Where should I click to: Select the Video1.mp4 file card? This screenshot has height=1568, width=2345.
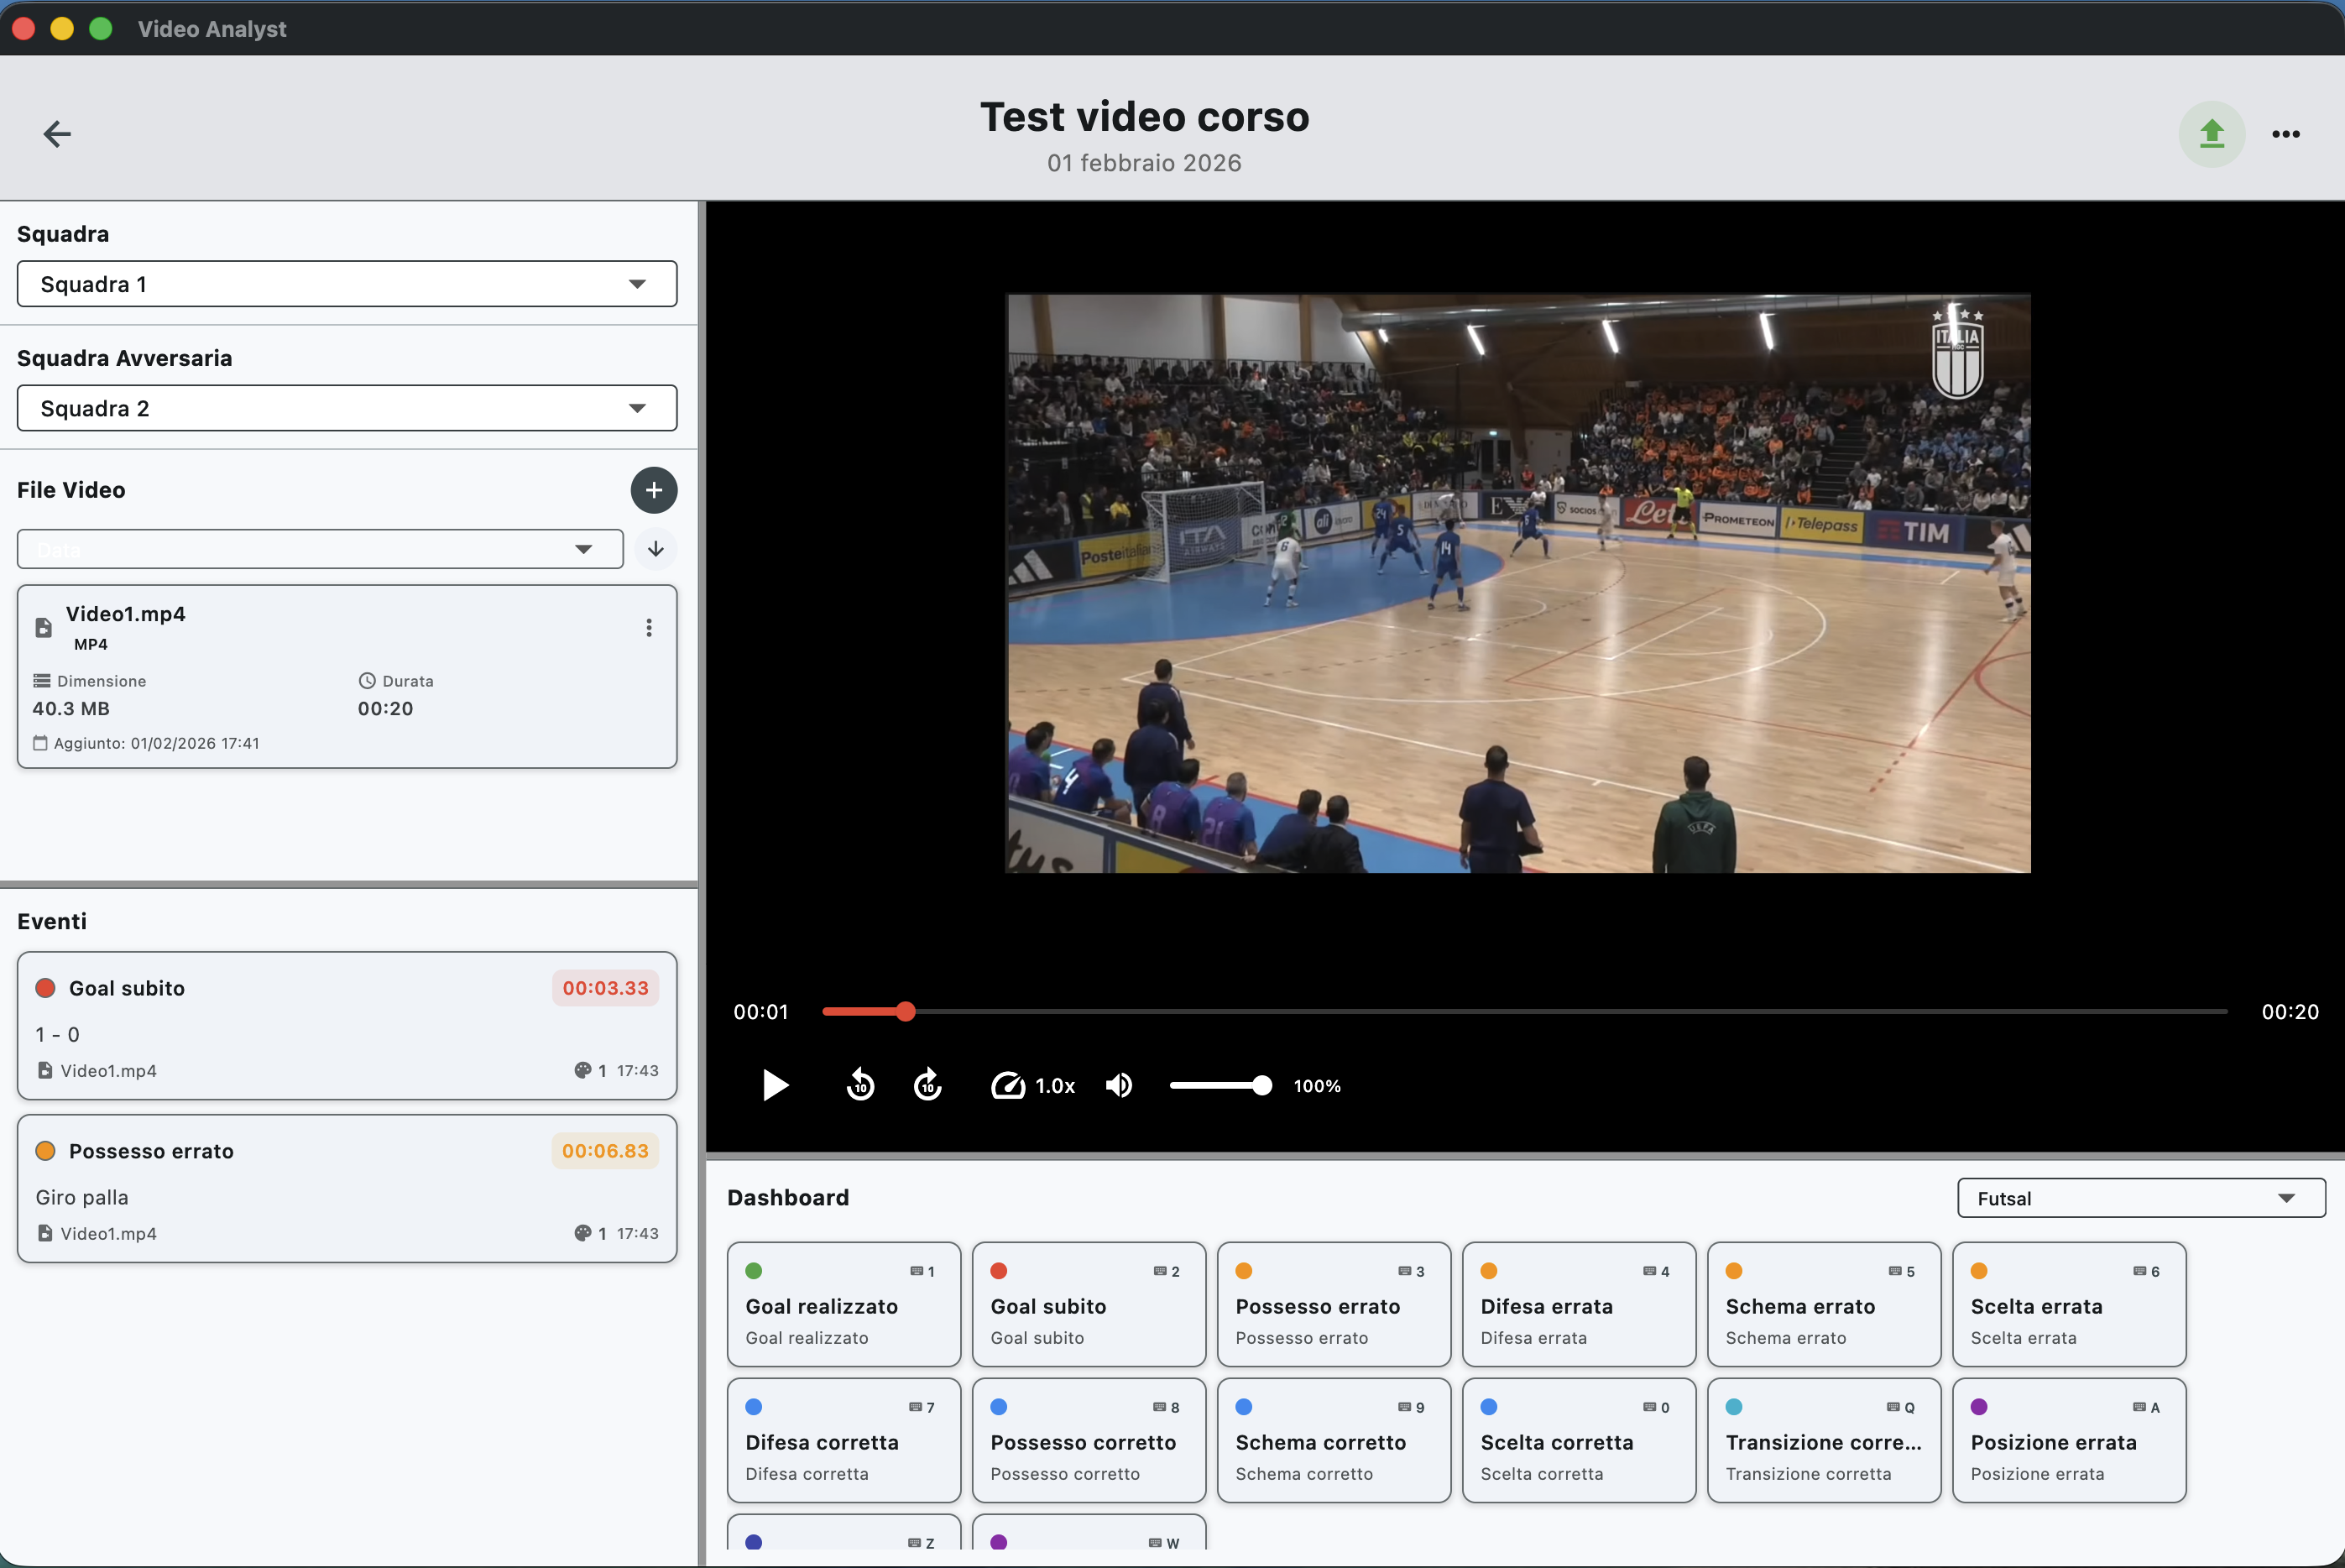(x=347, y=677)
